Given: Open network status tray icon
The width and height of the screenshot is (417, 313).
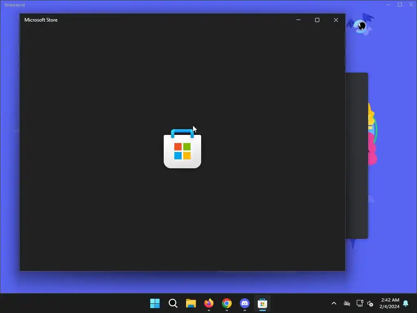Looking at the screenshot, I should coord(360,303).
